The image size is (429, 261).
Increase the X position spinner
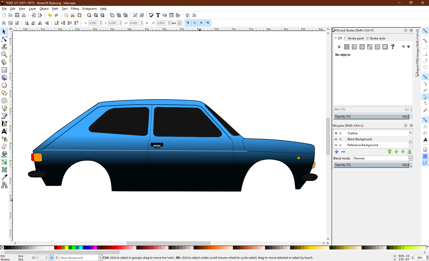click(101, 22)
